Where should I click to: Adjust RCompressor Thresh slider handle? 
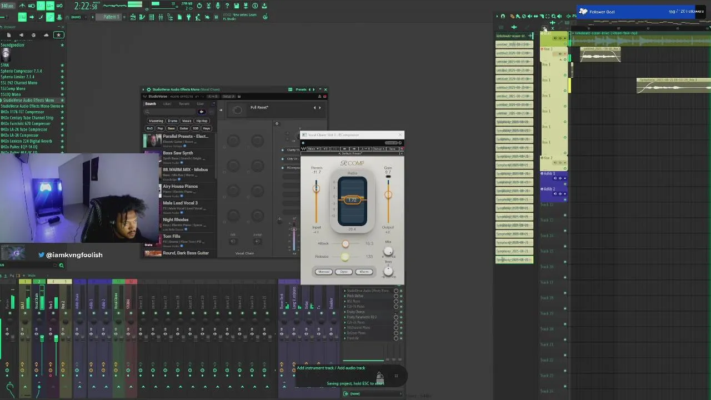click(x=317, y=188)
